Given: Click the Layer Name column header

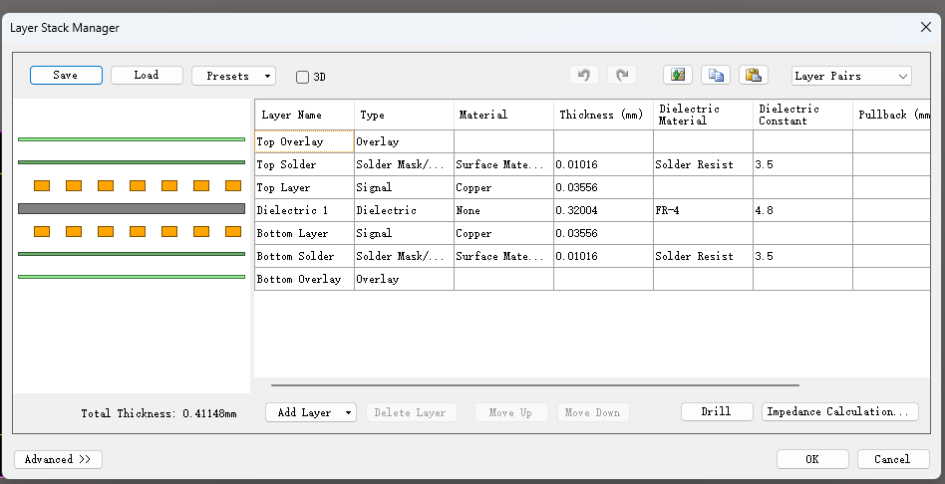Looking at the screenshot, I should coord(304,115).
